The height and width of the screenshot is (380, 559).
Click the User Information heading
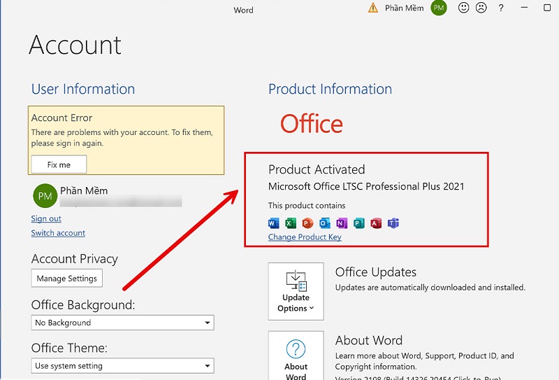[x=83, y=89]
